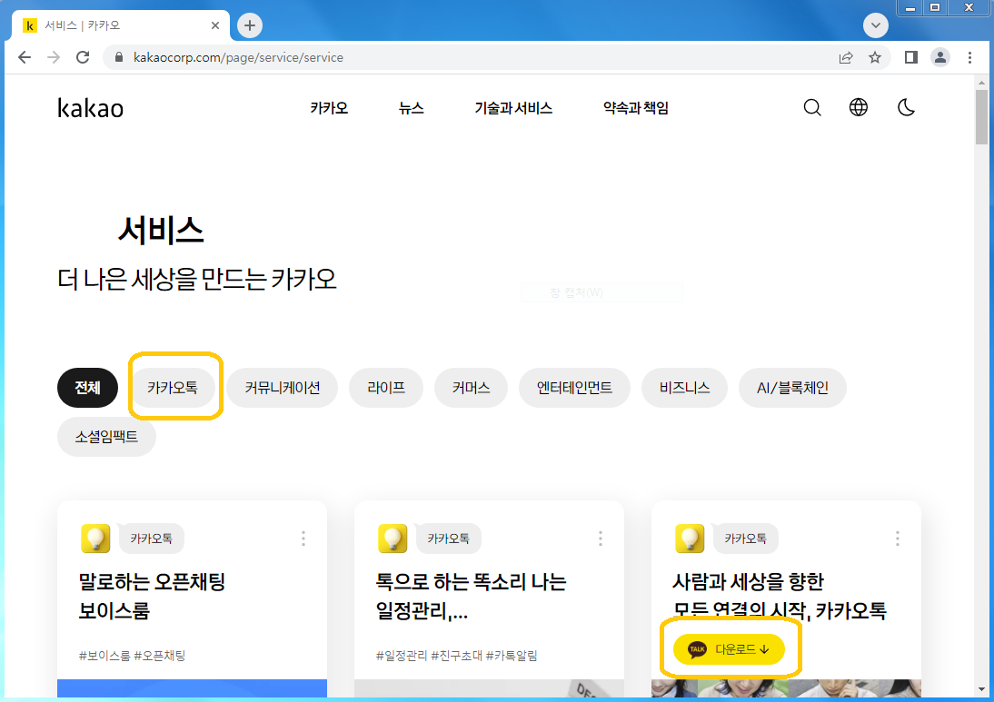Close the 서비스 | 카카오 tab
The height and width of the screenshot is (702, 994).
coord(215,25)
